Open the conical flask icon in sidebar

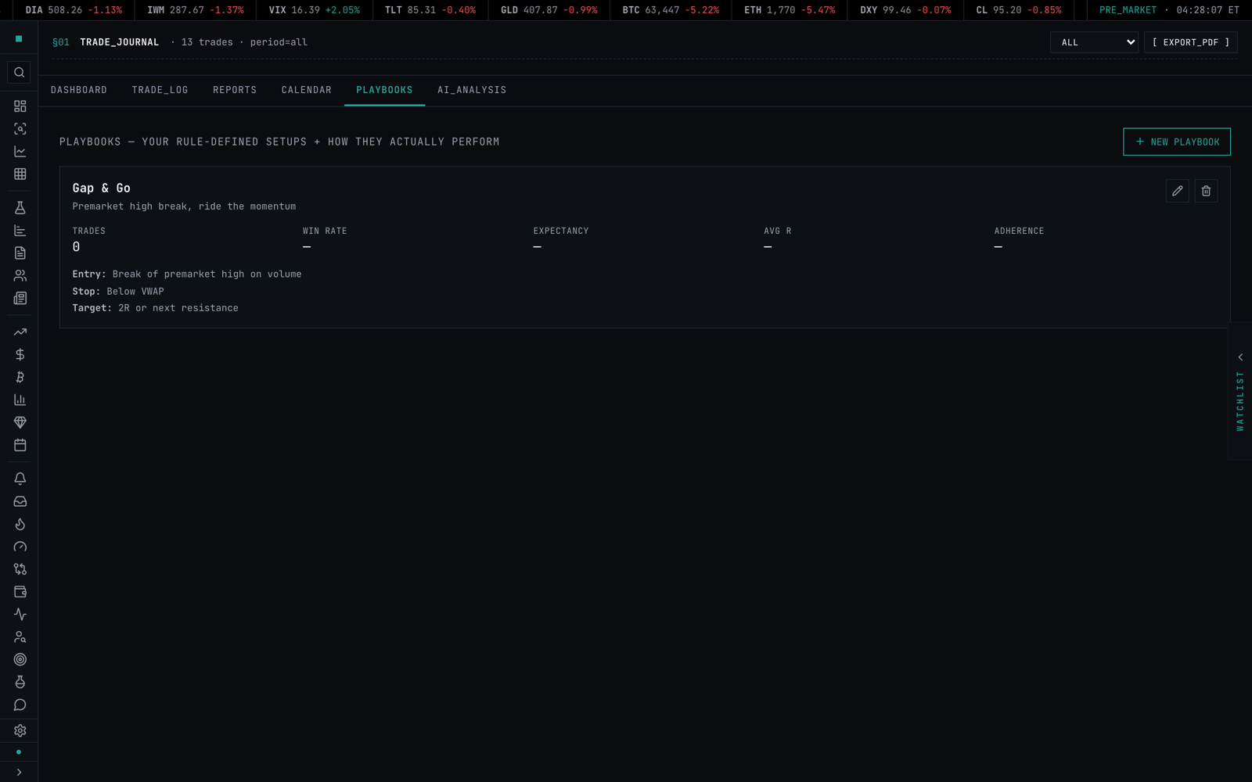(20, 207)
